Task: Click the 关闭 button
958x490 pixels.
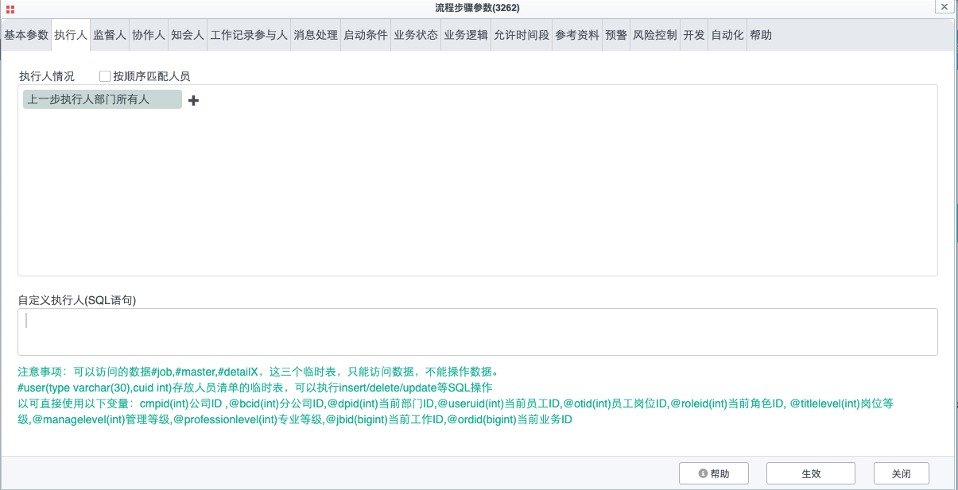Action: point(901,473)
